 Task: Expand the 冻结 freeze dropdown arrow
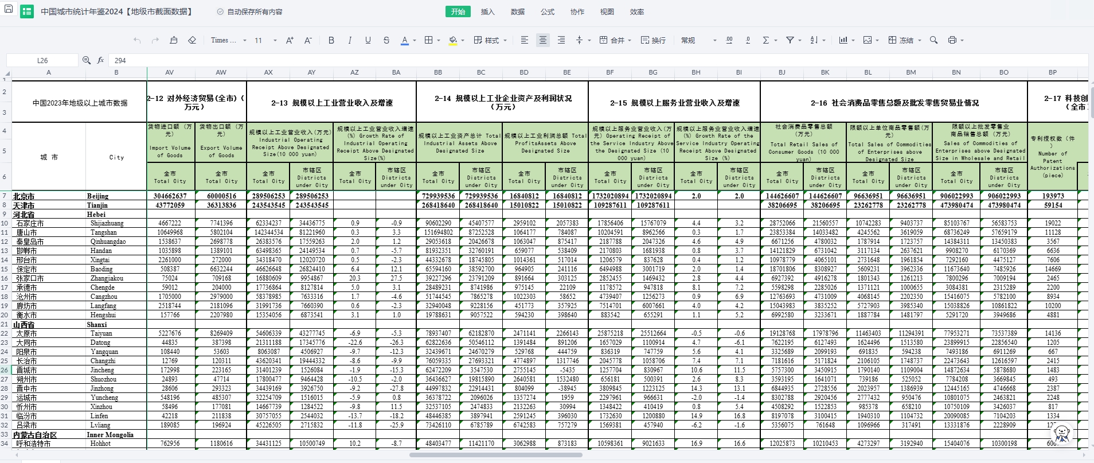[x=919, y=41]
